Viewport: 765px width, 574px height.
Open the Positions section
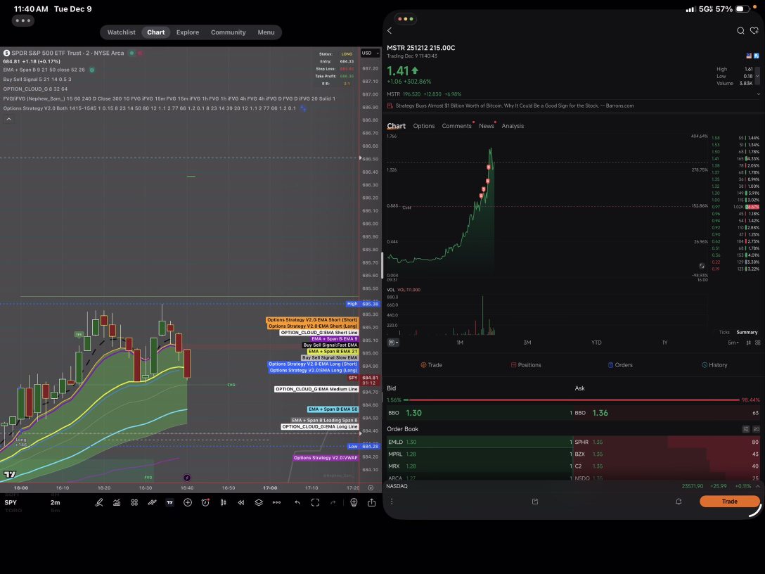[x=525, y=365]
